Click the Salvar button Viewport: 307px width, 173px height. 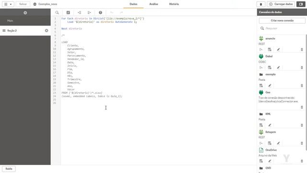click(x=23, y=4)
